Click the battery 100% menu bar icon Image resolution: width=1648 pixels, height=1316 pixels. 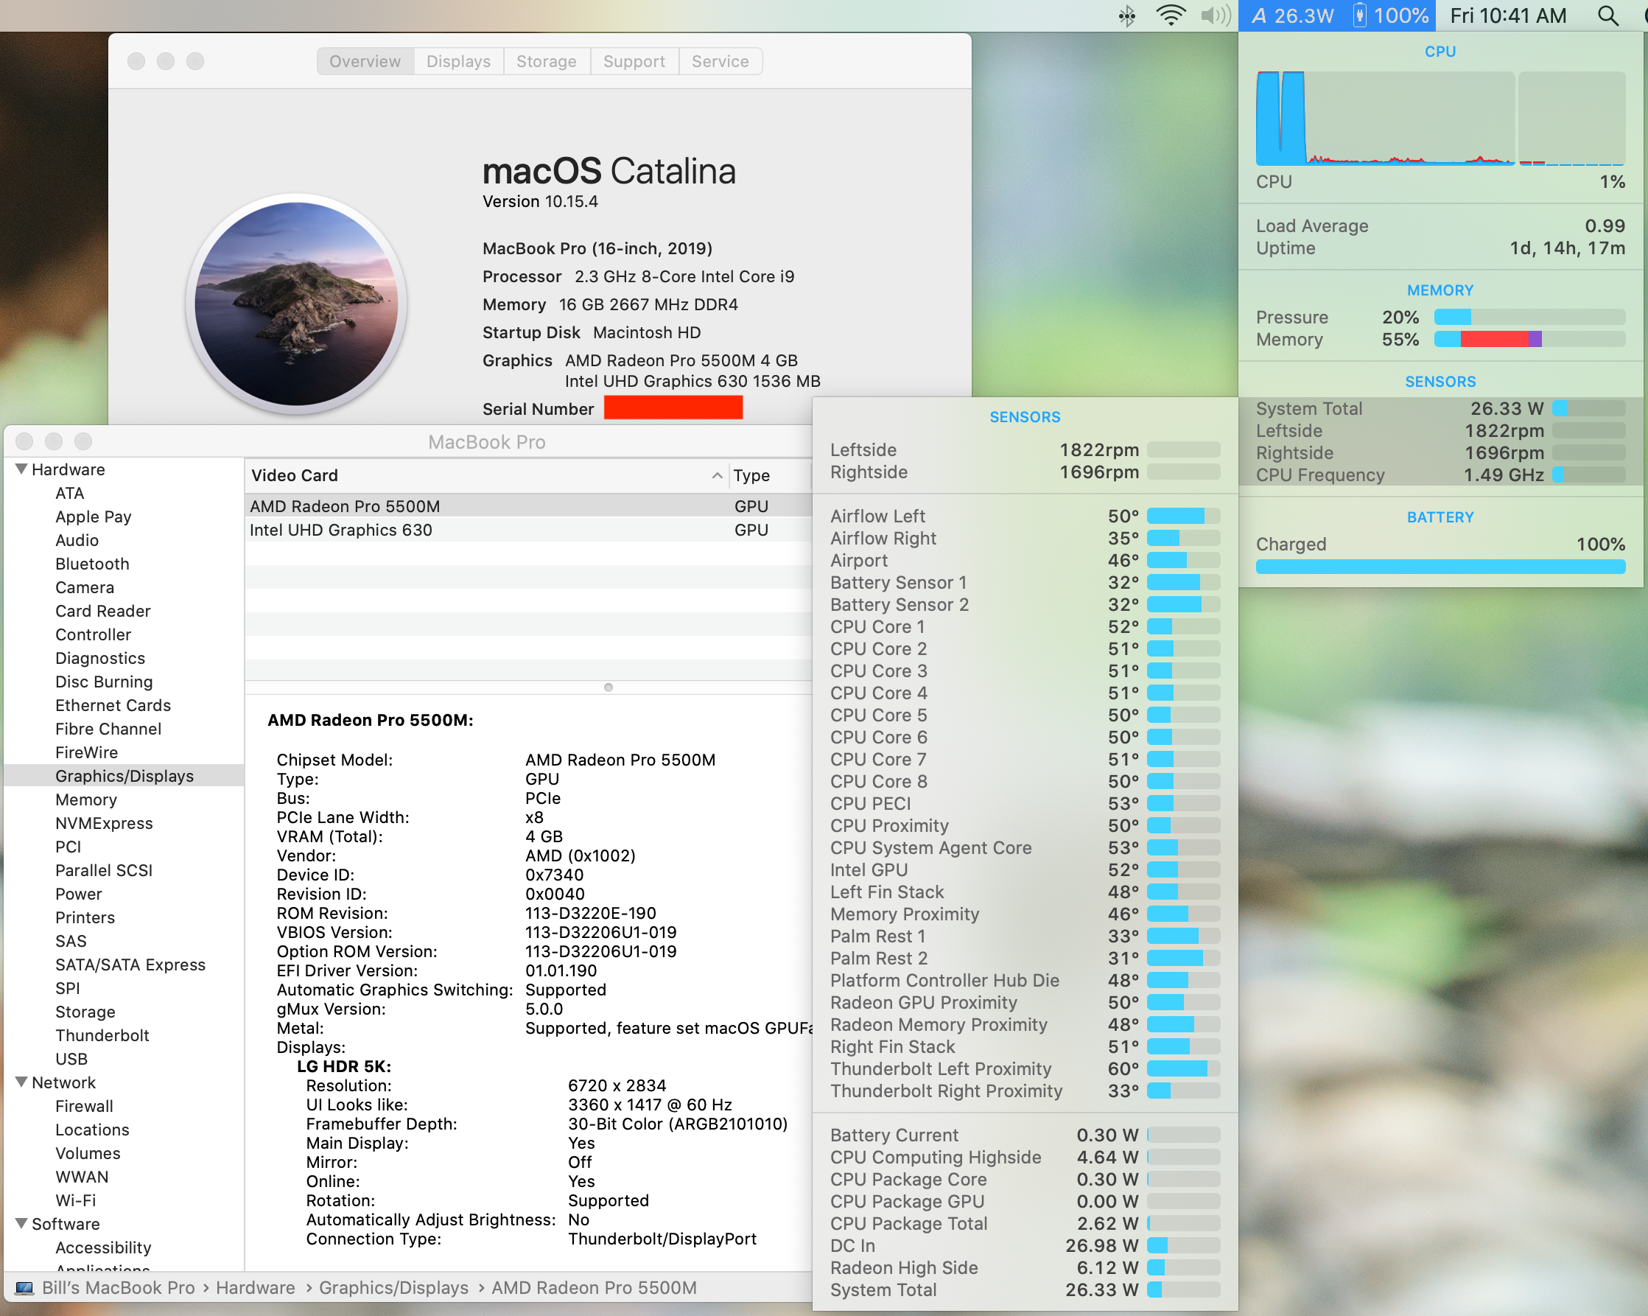1391,16
